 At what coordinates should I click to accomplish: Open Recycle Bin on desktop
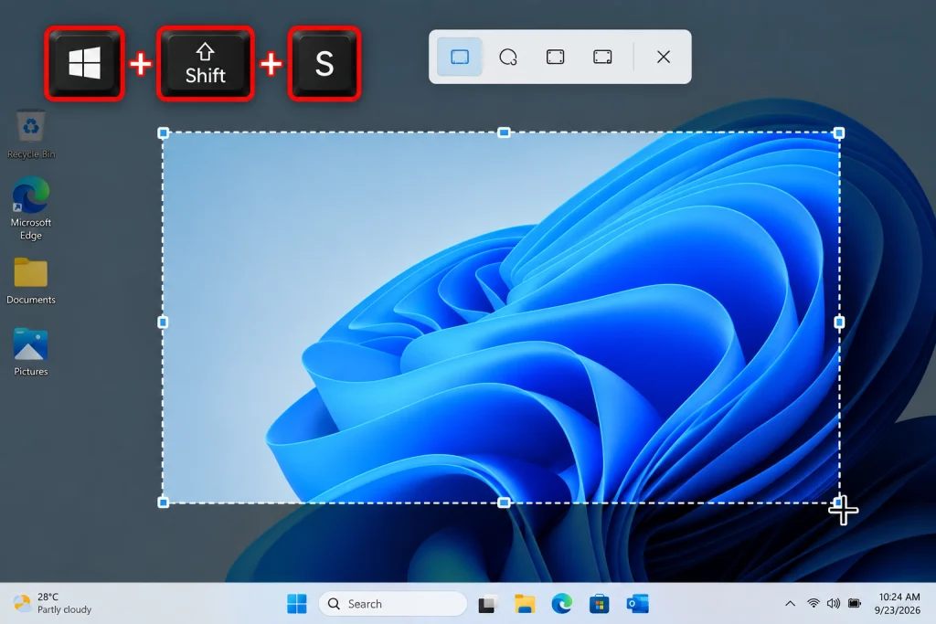[31, 134]
